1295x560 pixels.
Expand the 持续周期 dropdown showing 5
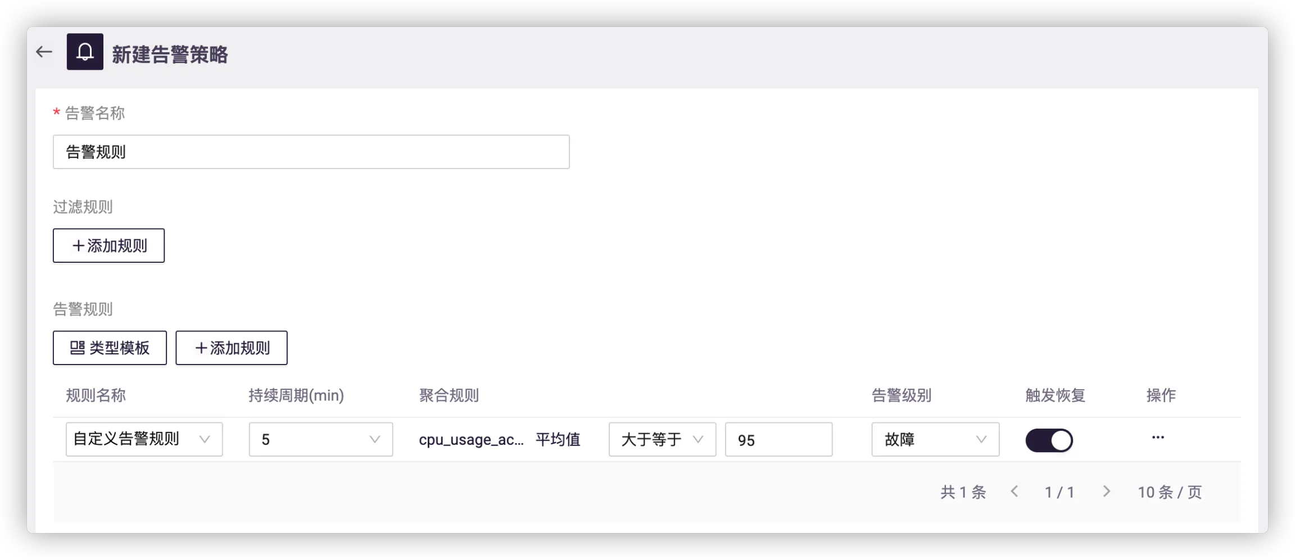pos(320,439)
